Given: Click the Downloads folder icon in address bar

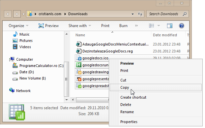Looking at the screenshot, I should (30, 14).
